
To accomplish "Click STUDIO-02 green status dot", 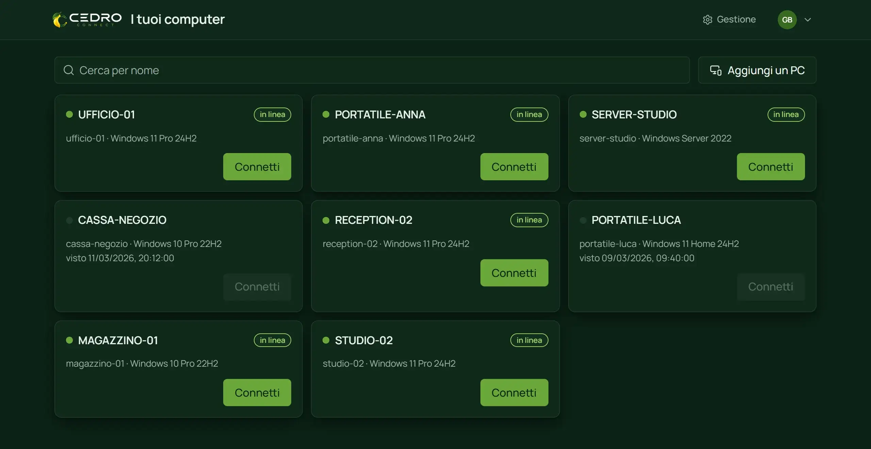I will pyautogui.click(x=326, y=340).
